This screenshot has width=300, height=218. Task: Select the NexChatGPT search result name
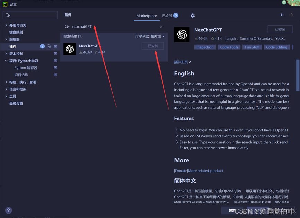tap(90, 46)
